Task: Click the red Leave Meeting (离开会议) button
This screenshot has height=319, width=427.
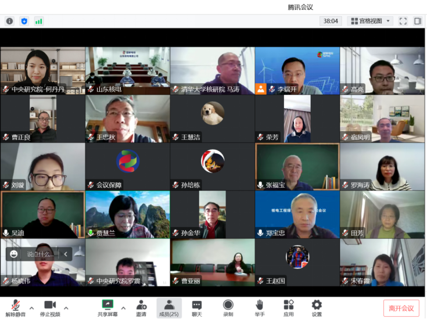Action: [x=401, y=308]
